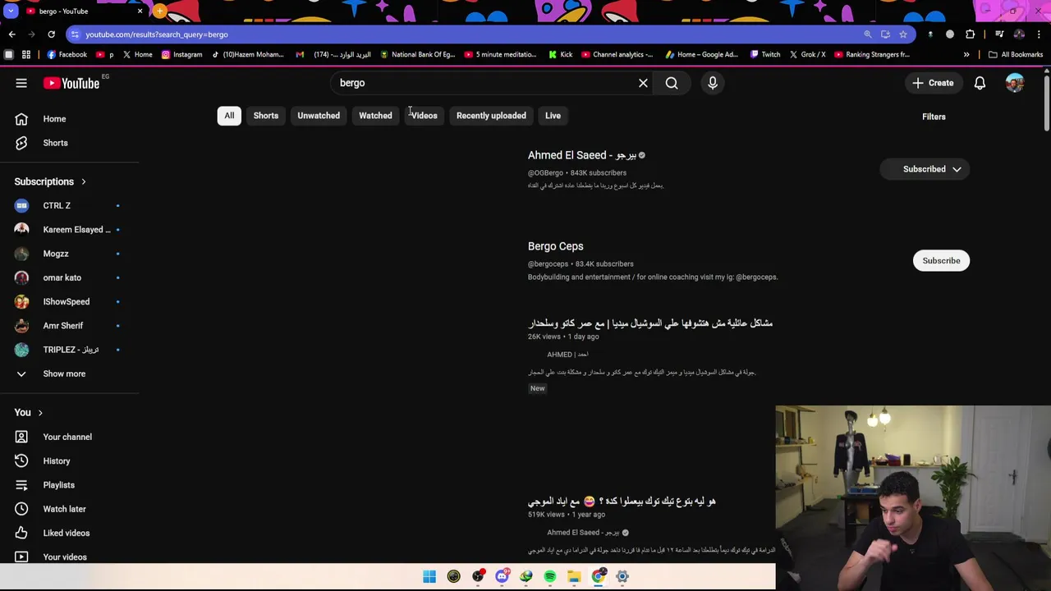Click the magnifier search button
The width and height of the screenshot is (1051, 591).
[672, 83]
